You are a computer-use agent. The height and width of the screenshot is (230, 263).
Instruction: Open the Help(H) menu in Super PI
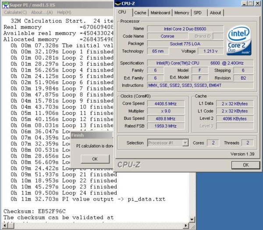64,12
